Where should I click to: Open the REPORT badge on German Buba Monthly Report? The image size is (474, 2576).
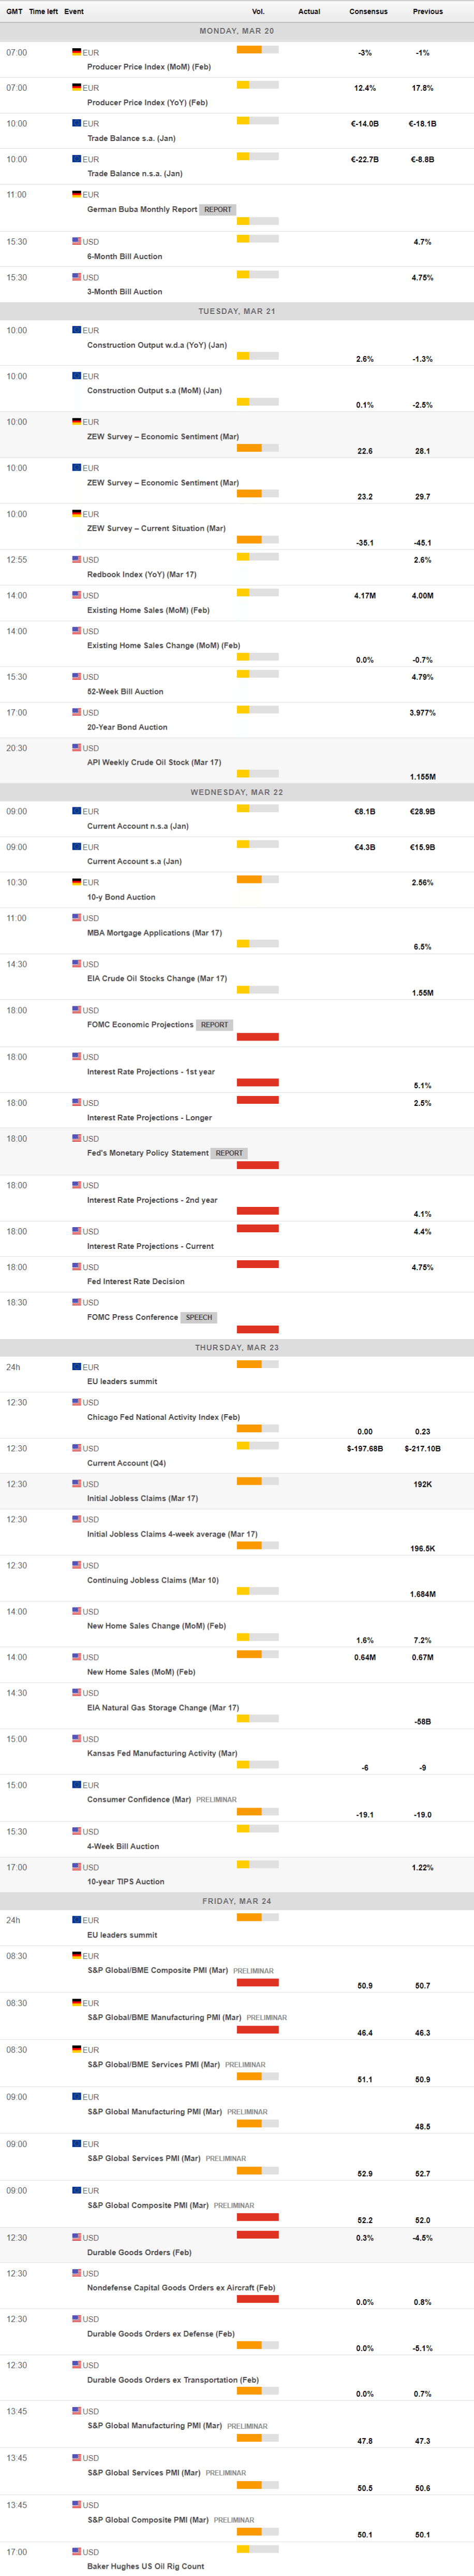tap(217, 210)
